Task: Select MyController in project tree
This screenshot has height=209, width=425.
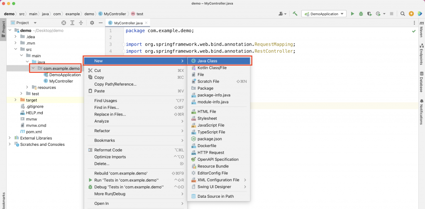Action: 61,81
